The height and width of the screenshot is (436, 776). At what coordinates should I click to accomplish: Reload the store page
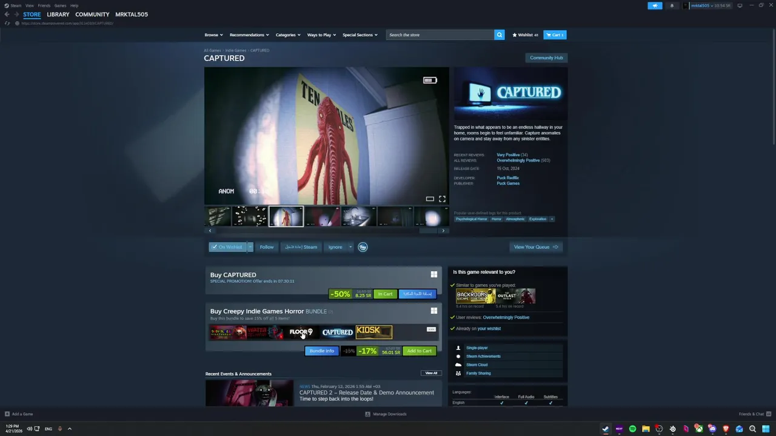tap(7, 23)
